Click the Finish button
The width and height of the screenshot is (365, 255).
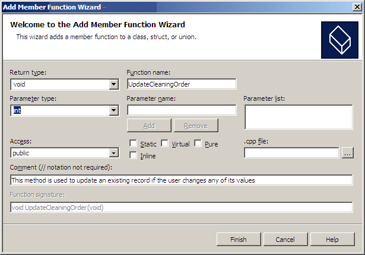[x=239, y=239]
